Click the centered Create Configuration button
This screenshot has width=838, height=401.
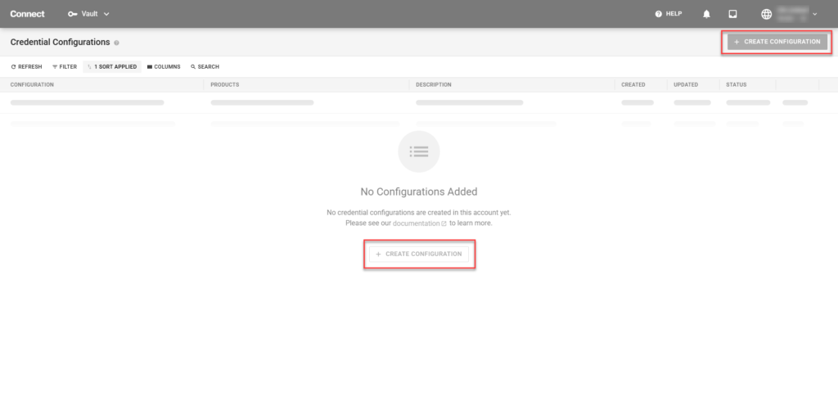pyautogui.click(x=419, y=255)
